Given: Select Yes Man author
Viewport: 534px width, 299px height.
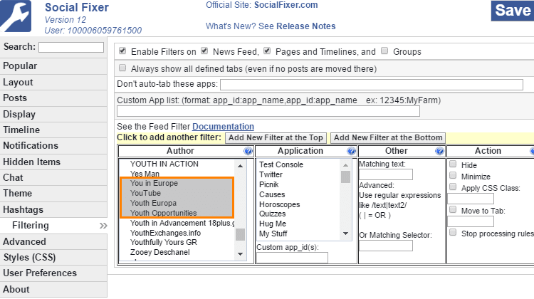Looking at the screenshot, I should click(145, 174).
